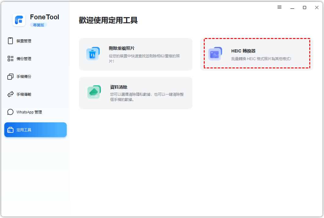The width and height of the screenshot is (324, 218).
Task: Select the 裝置管理 label in sidebar
Action: 24,41
